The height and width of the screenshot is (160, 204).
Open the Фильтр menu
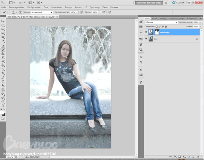tap(69, 7)
